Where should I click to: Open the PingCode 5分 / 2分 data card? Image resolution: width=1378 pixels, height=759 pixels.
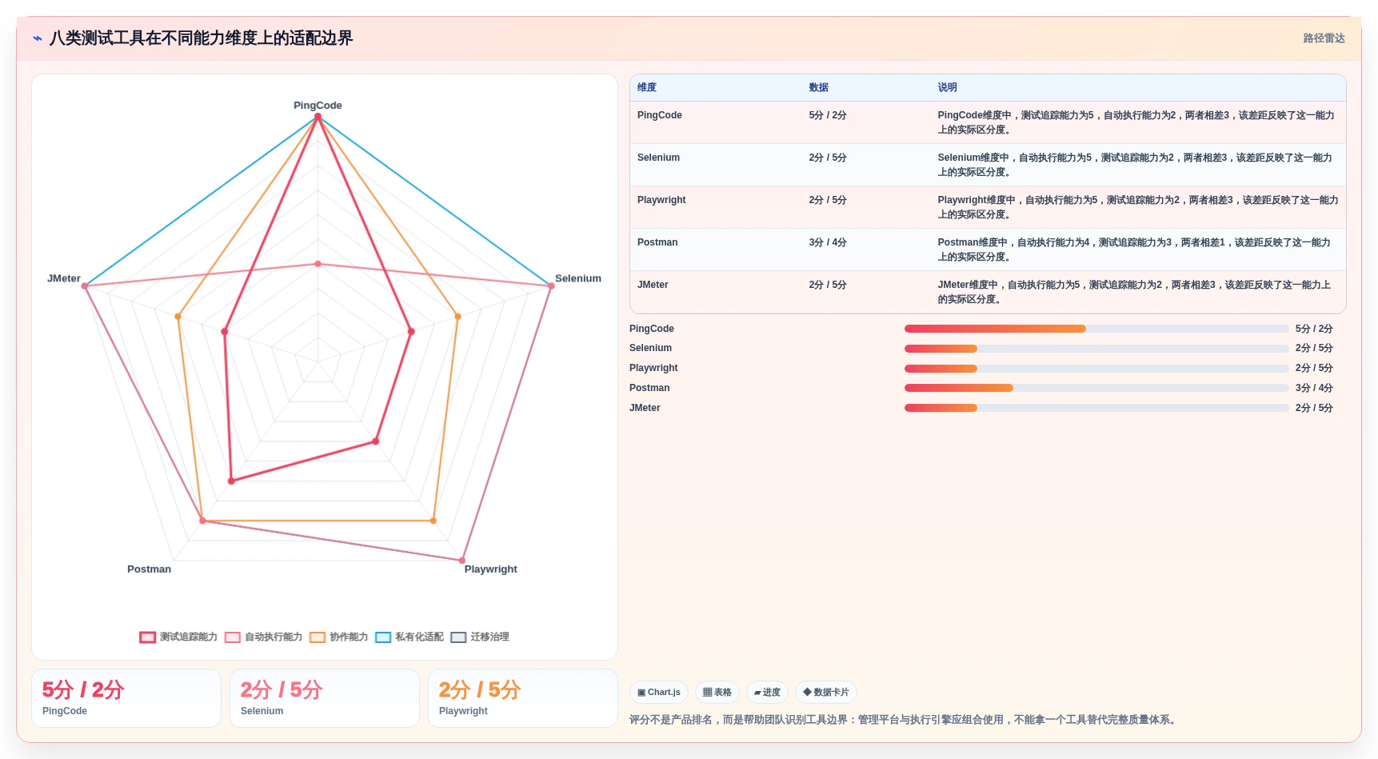[126, 698]
